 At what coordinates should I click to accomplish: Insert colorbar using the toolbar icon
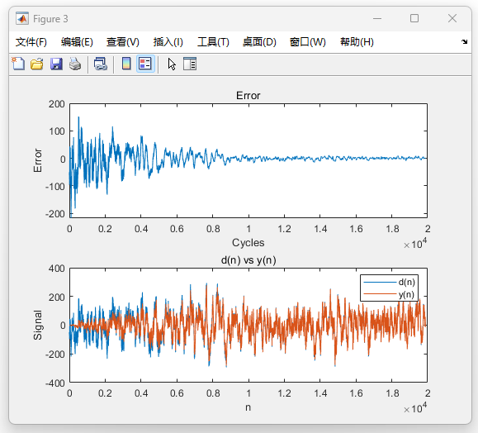pyautogui.click(x=126, y=64)
